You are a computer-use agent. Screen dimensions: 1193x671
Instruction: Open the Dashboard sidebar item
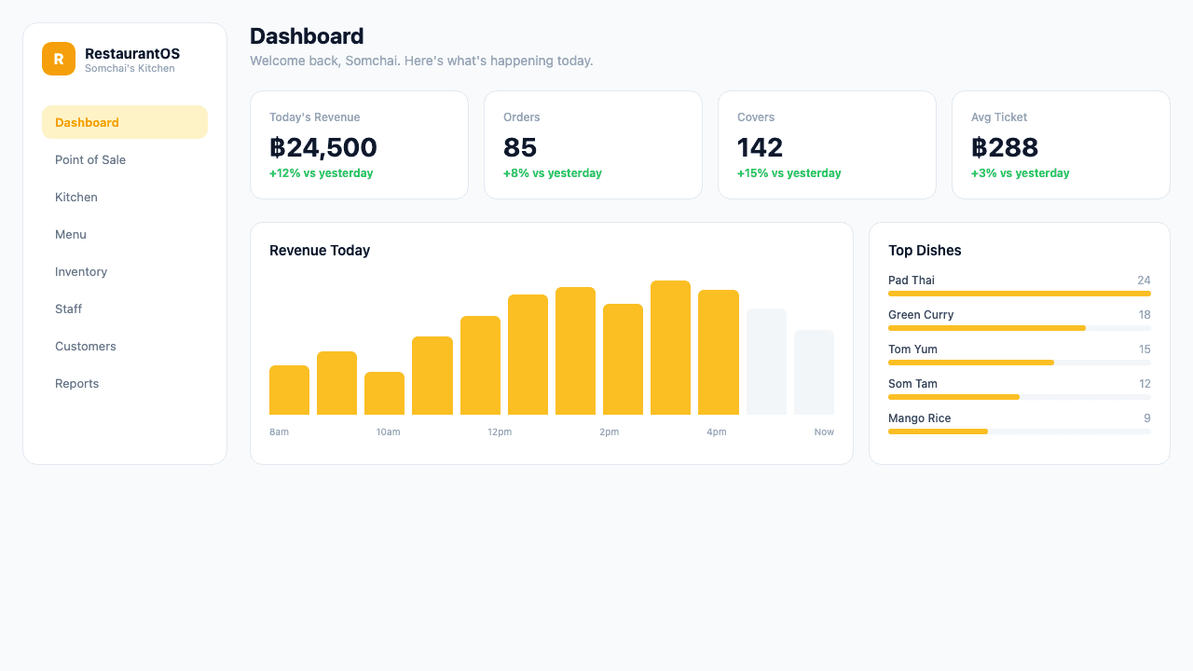(125, 122)
